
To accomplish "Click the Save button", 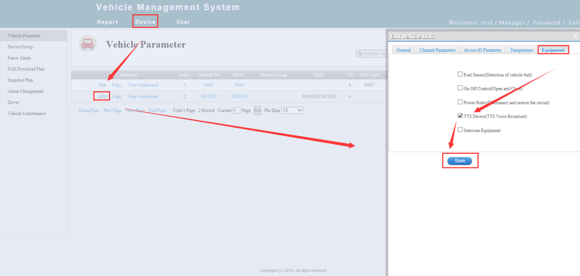I will point(460,161).
